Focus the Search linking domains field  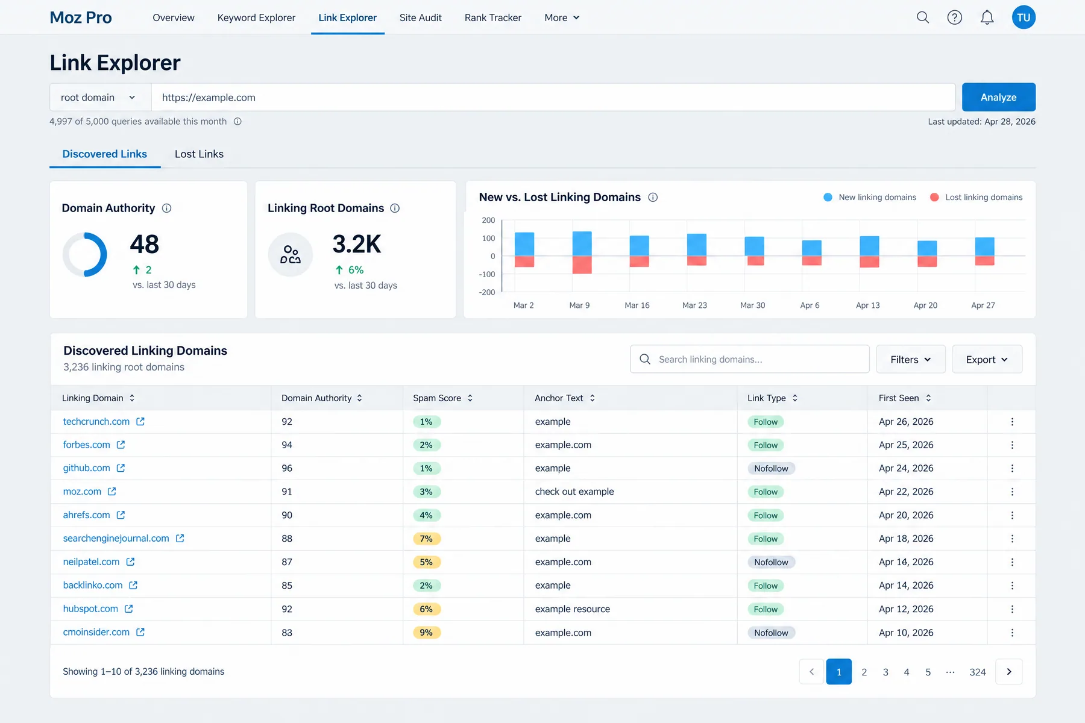[749, 360]
